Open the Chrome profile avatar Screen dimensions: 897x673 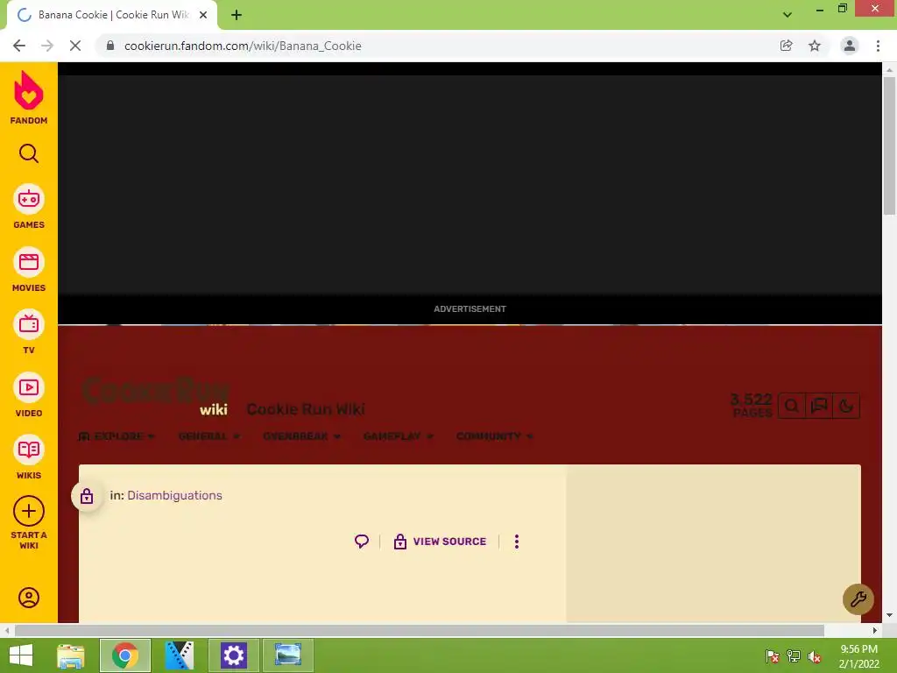pyautogui.click(x=850, y=46)
